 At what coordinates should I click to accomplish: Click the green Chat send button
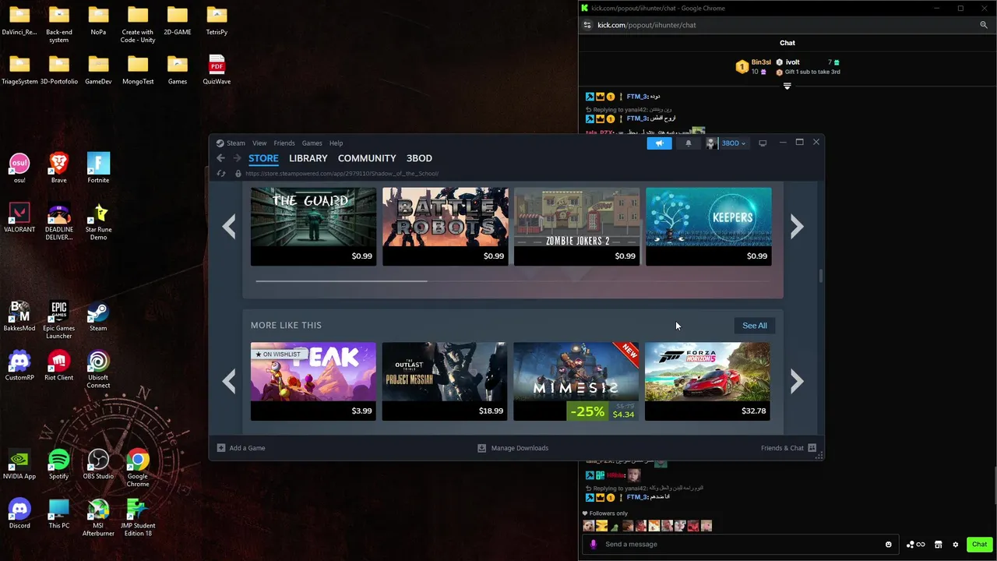point(979,545)
